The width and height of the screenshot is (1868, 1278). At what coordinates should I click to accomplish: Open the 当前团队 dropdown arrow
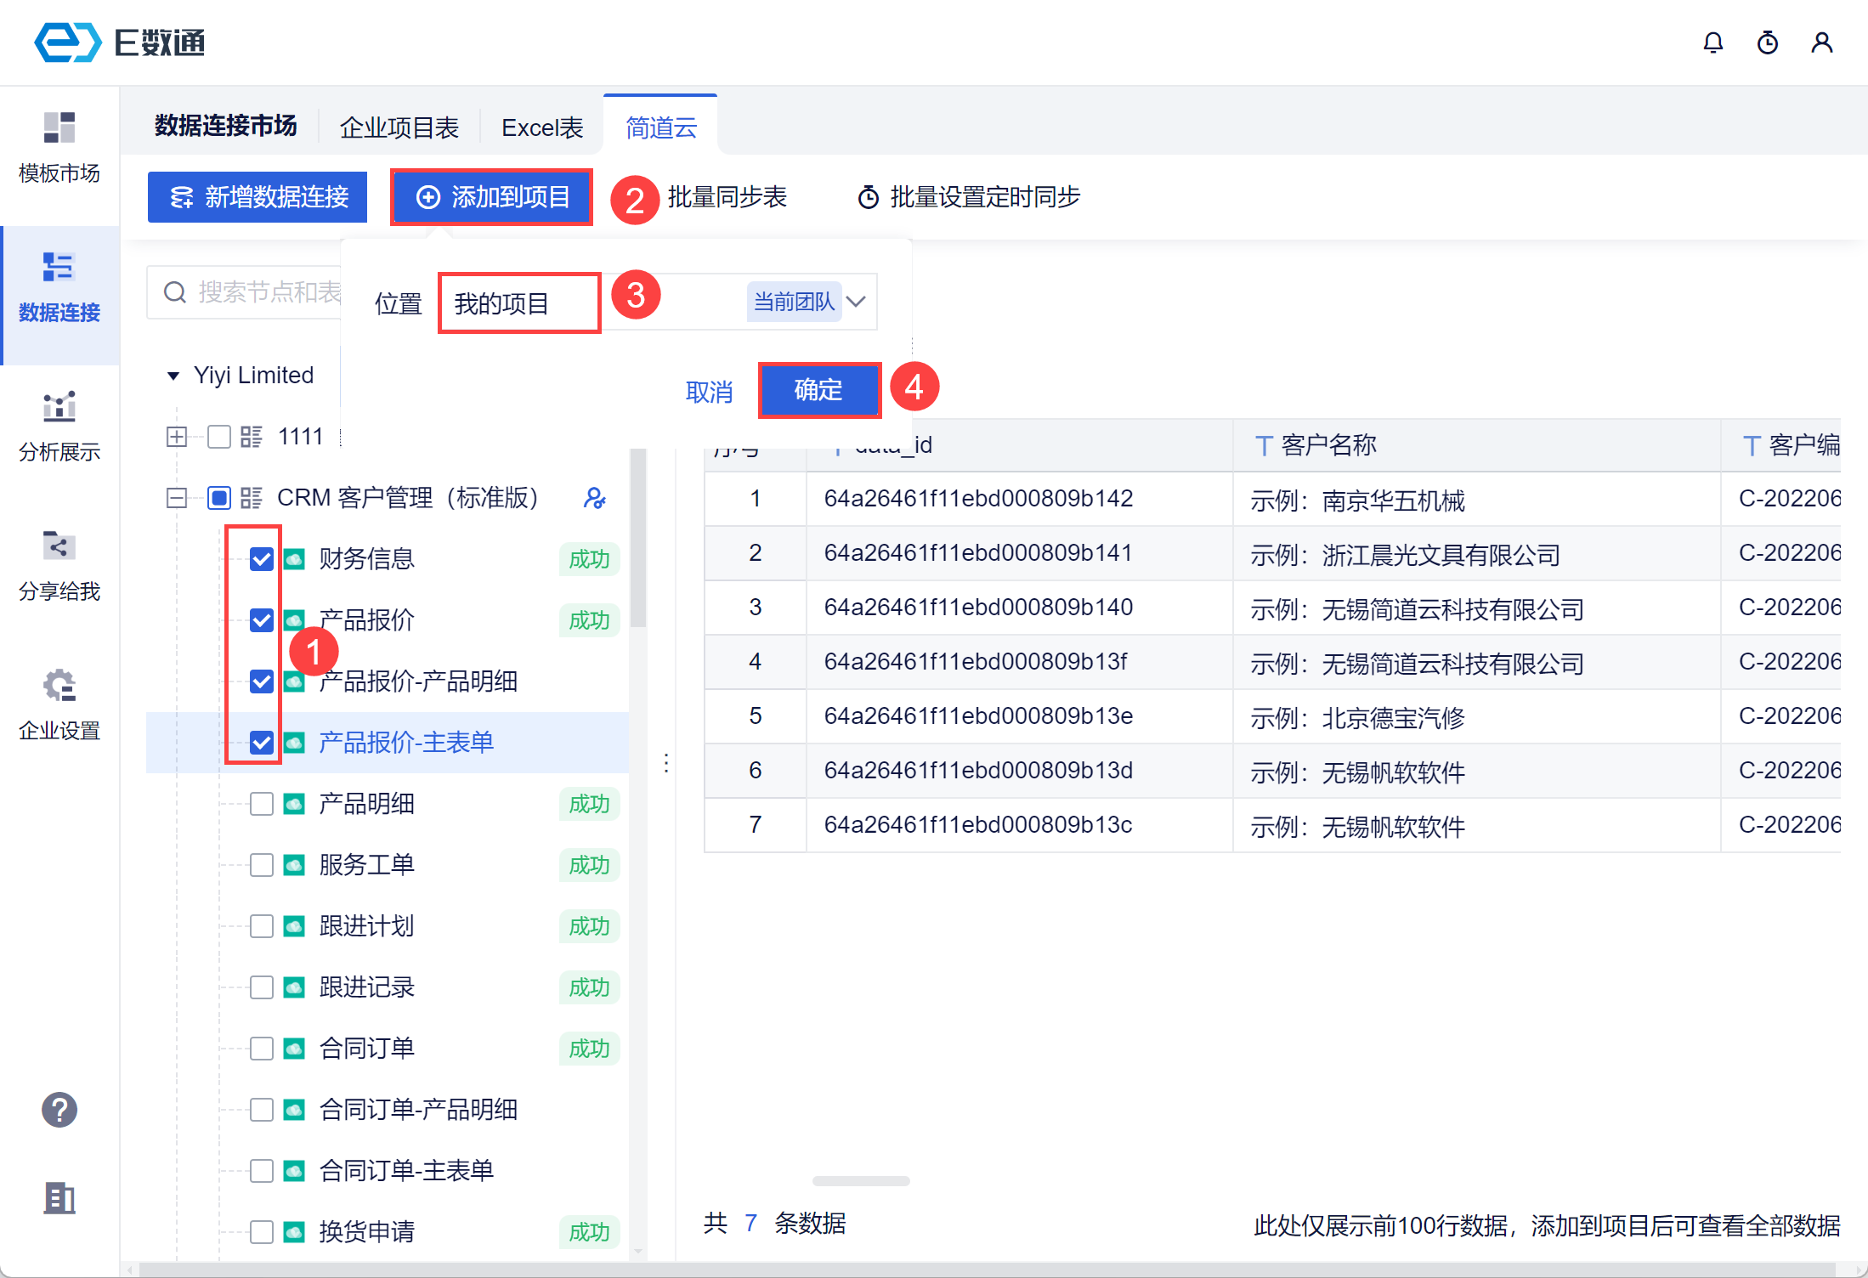(x=857, y=302)
